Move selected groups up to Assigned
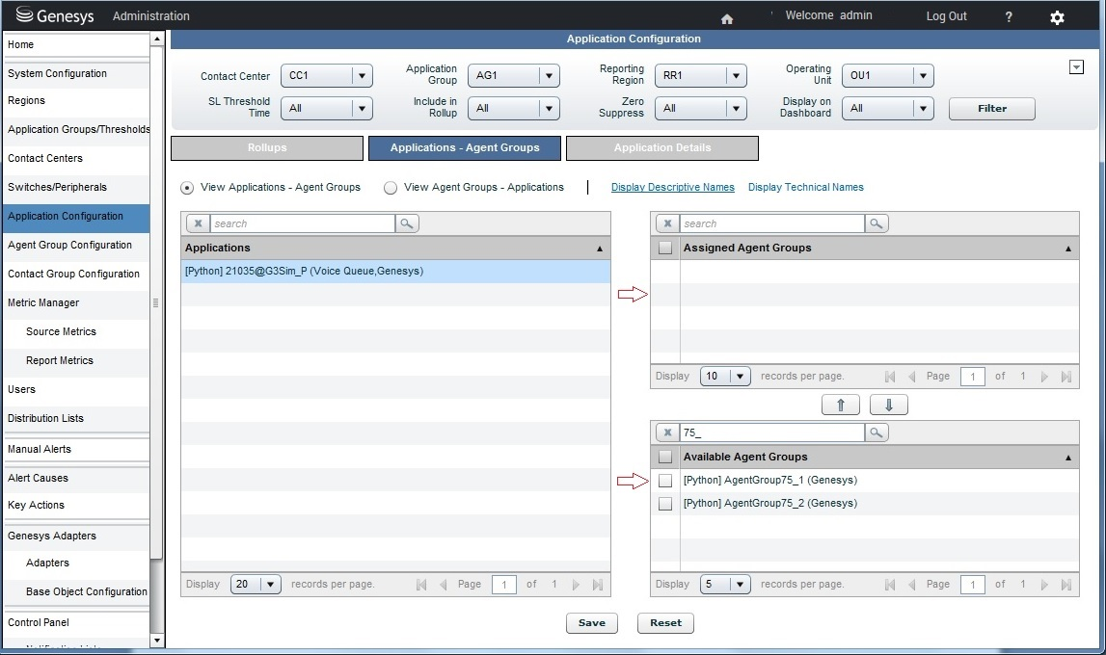1106x655 pixels. tap(840, 405)
